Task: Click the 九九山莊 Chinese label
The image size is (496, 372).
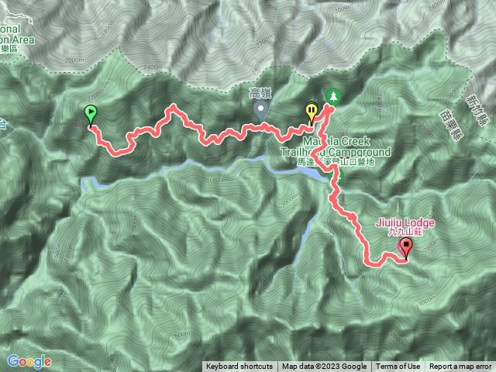Action: point(405,232)
